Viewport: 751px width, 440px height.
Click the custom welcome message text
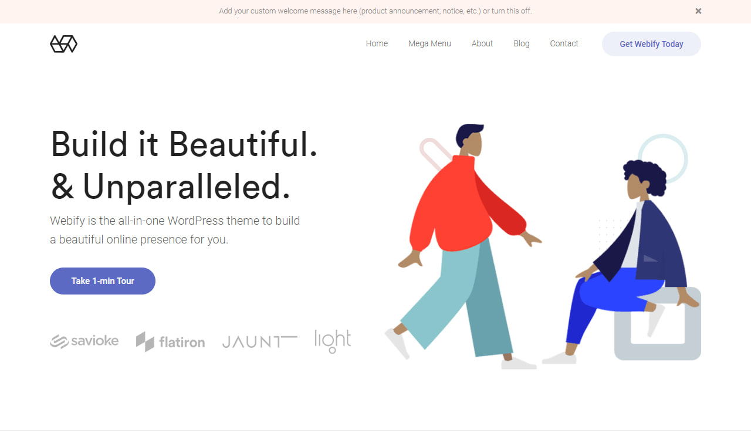(375, 11)
